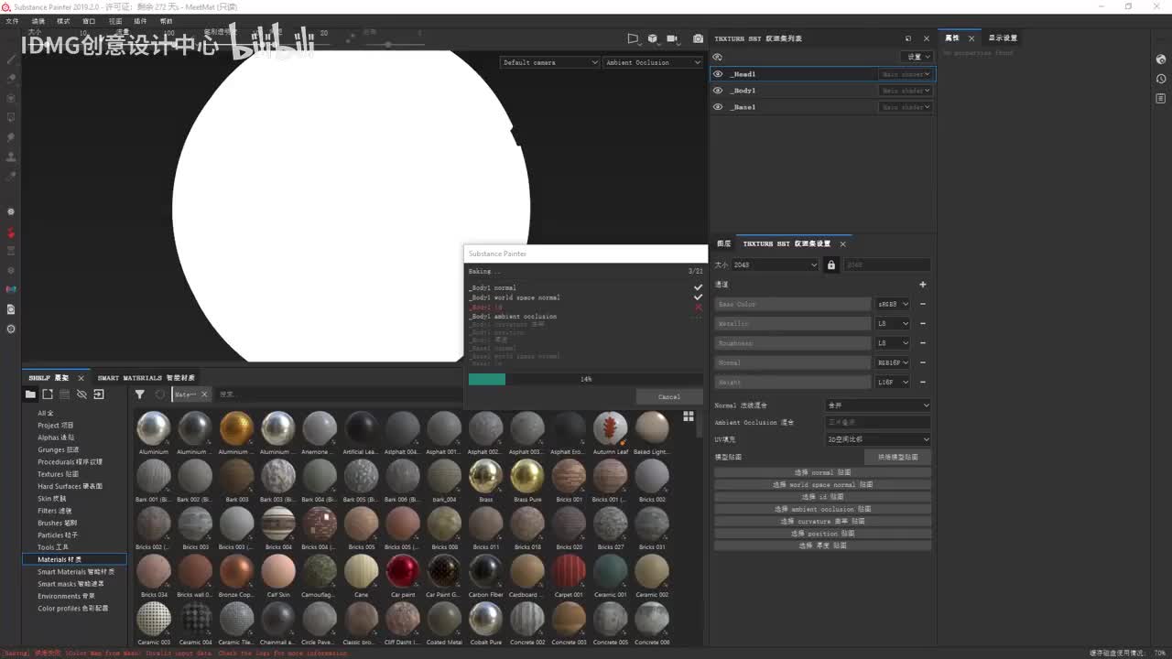
Task: Switch to the 显示设置 (Display Settings) tab
Action: click(x=1003, y=38)
